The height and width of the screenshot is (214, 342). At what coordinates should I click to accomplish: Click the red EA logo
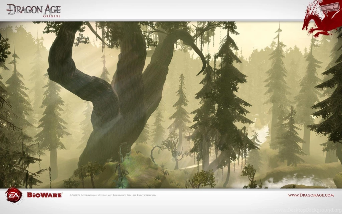[x=13, y=195]
